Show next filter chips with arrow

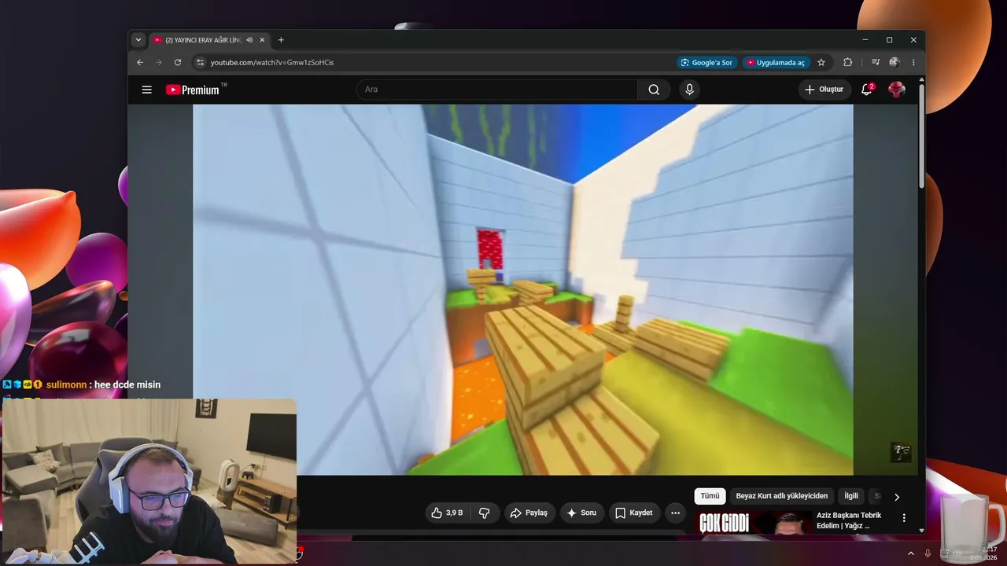[896, 497]
